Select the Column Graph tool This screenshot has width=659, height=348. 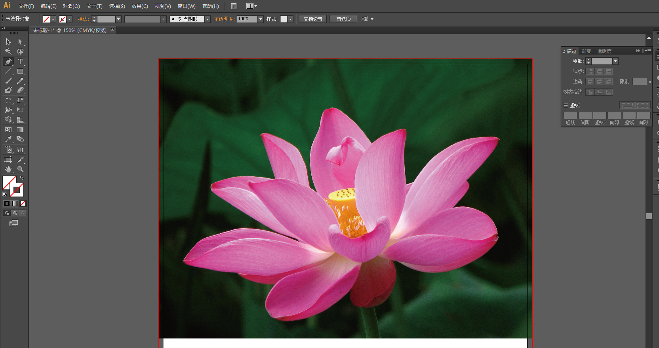click(x=20, y=149)
